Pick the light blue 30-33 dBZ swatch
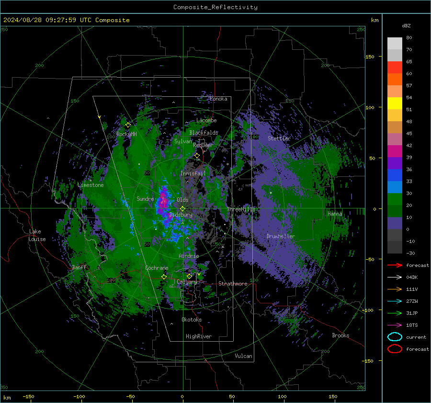The height and width of the screenshot is (403, 431). pyautogui.click(x=395, y=187)
